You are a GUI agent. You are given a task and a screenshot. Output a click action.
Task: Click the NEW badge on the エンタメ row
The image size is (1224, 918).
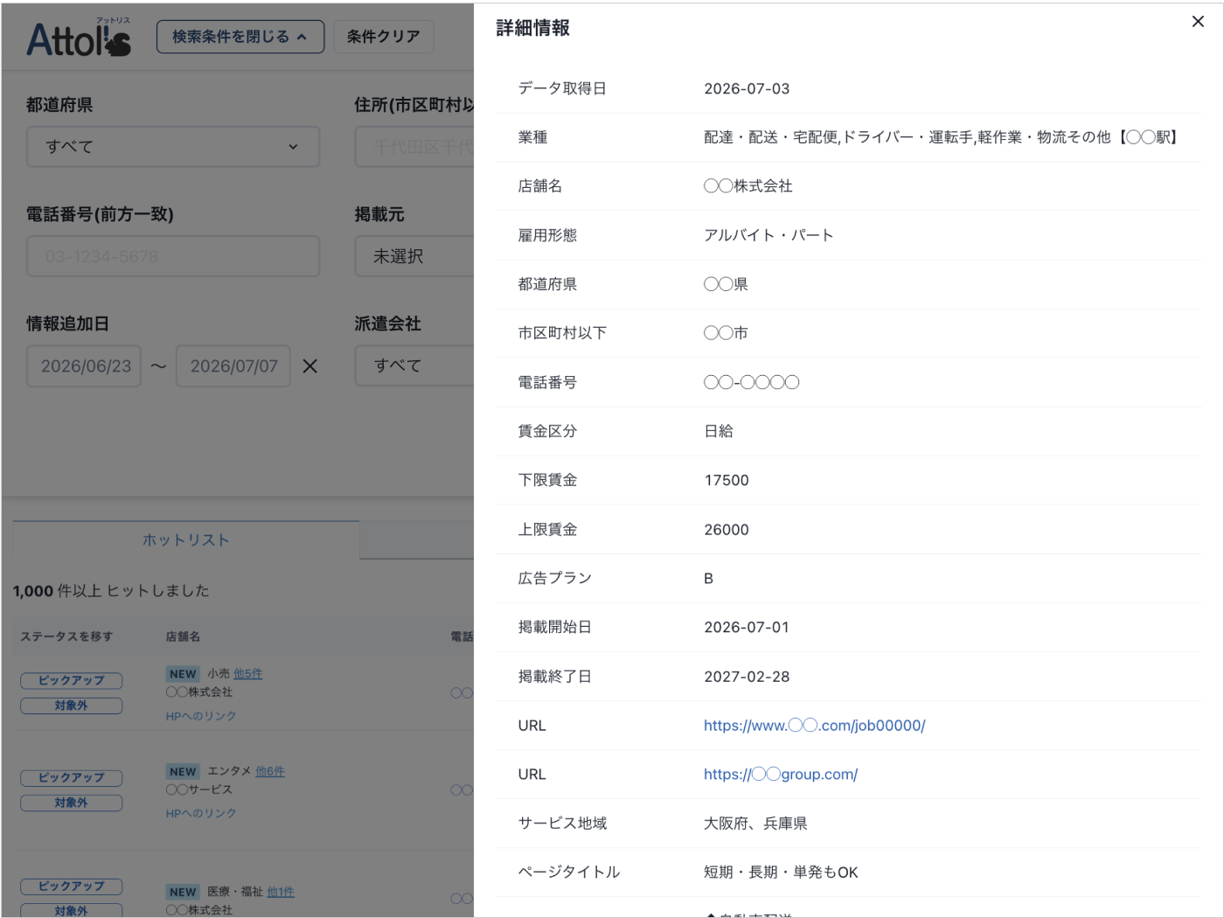coord(183,771)
